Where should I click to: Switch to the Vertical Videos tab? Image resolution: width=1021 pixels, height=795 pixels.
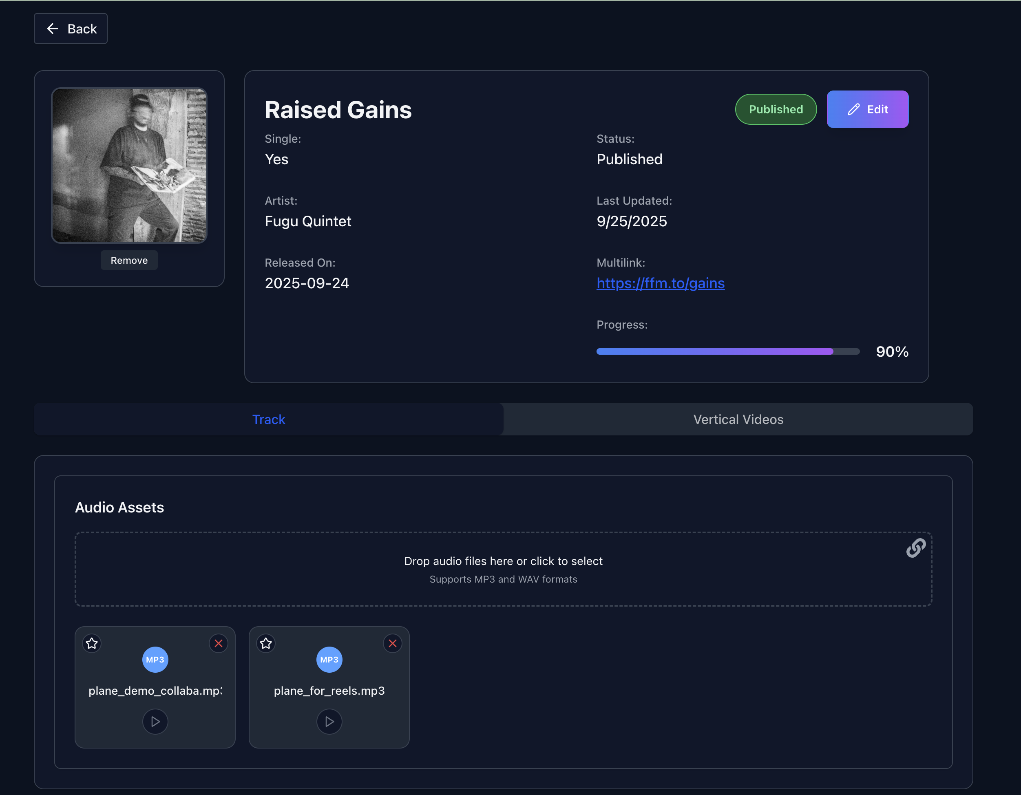(x=738, y=419)
